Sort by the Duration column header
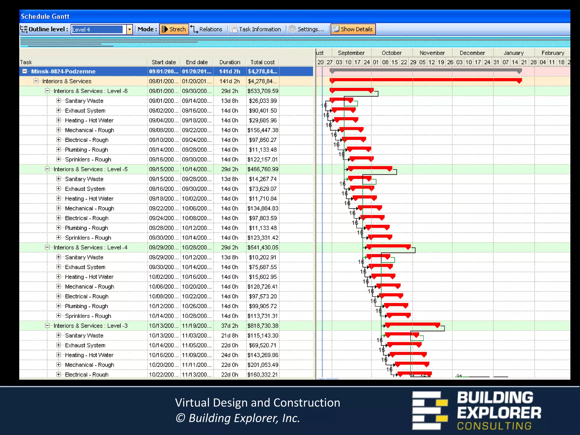Viewport: 580px width, 435px height. (230, 62)
